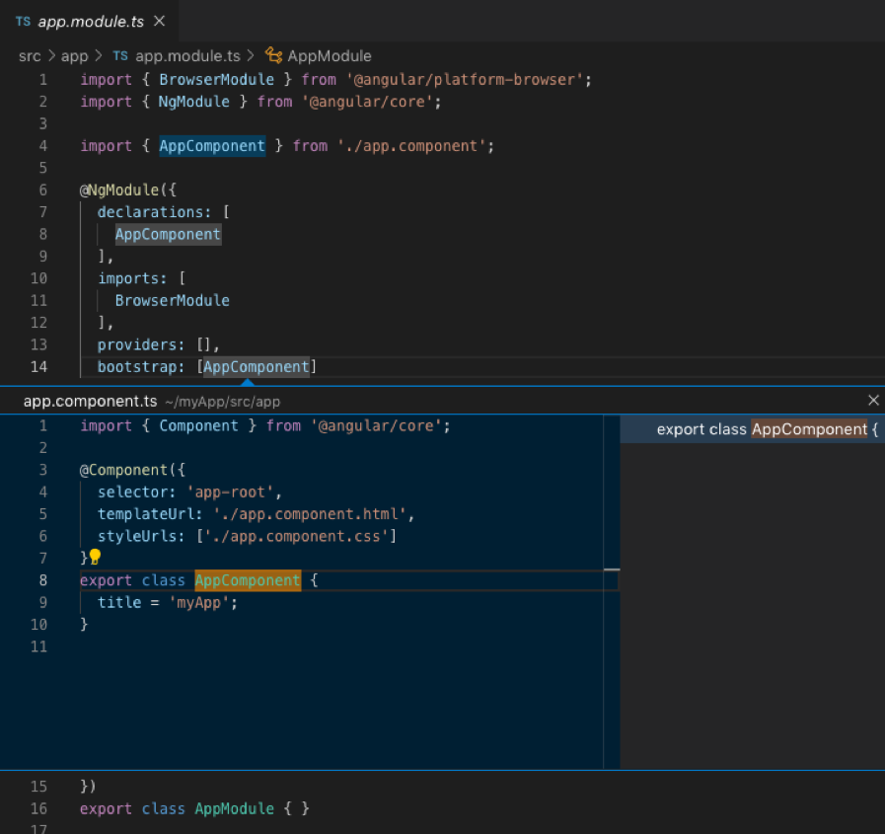This screenshot has height=834, width=885.
Task: Open app.component.ts from the peek title
Action: coord(90,401)
